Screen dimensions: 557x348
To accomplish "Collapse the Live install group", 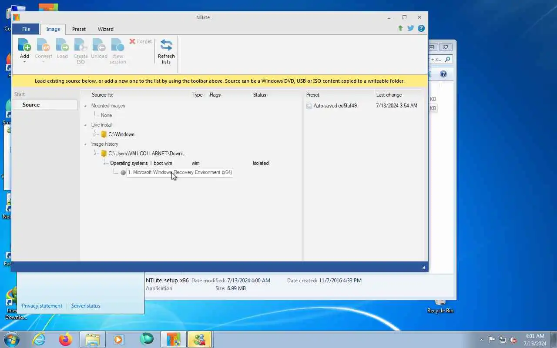I will pyautogui.click(x=85, y=125).
